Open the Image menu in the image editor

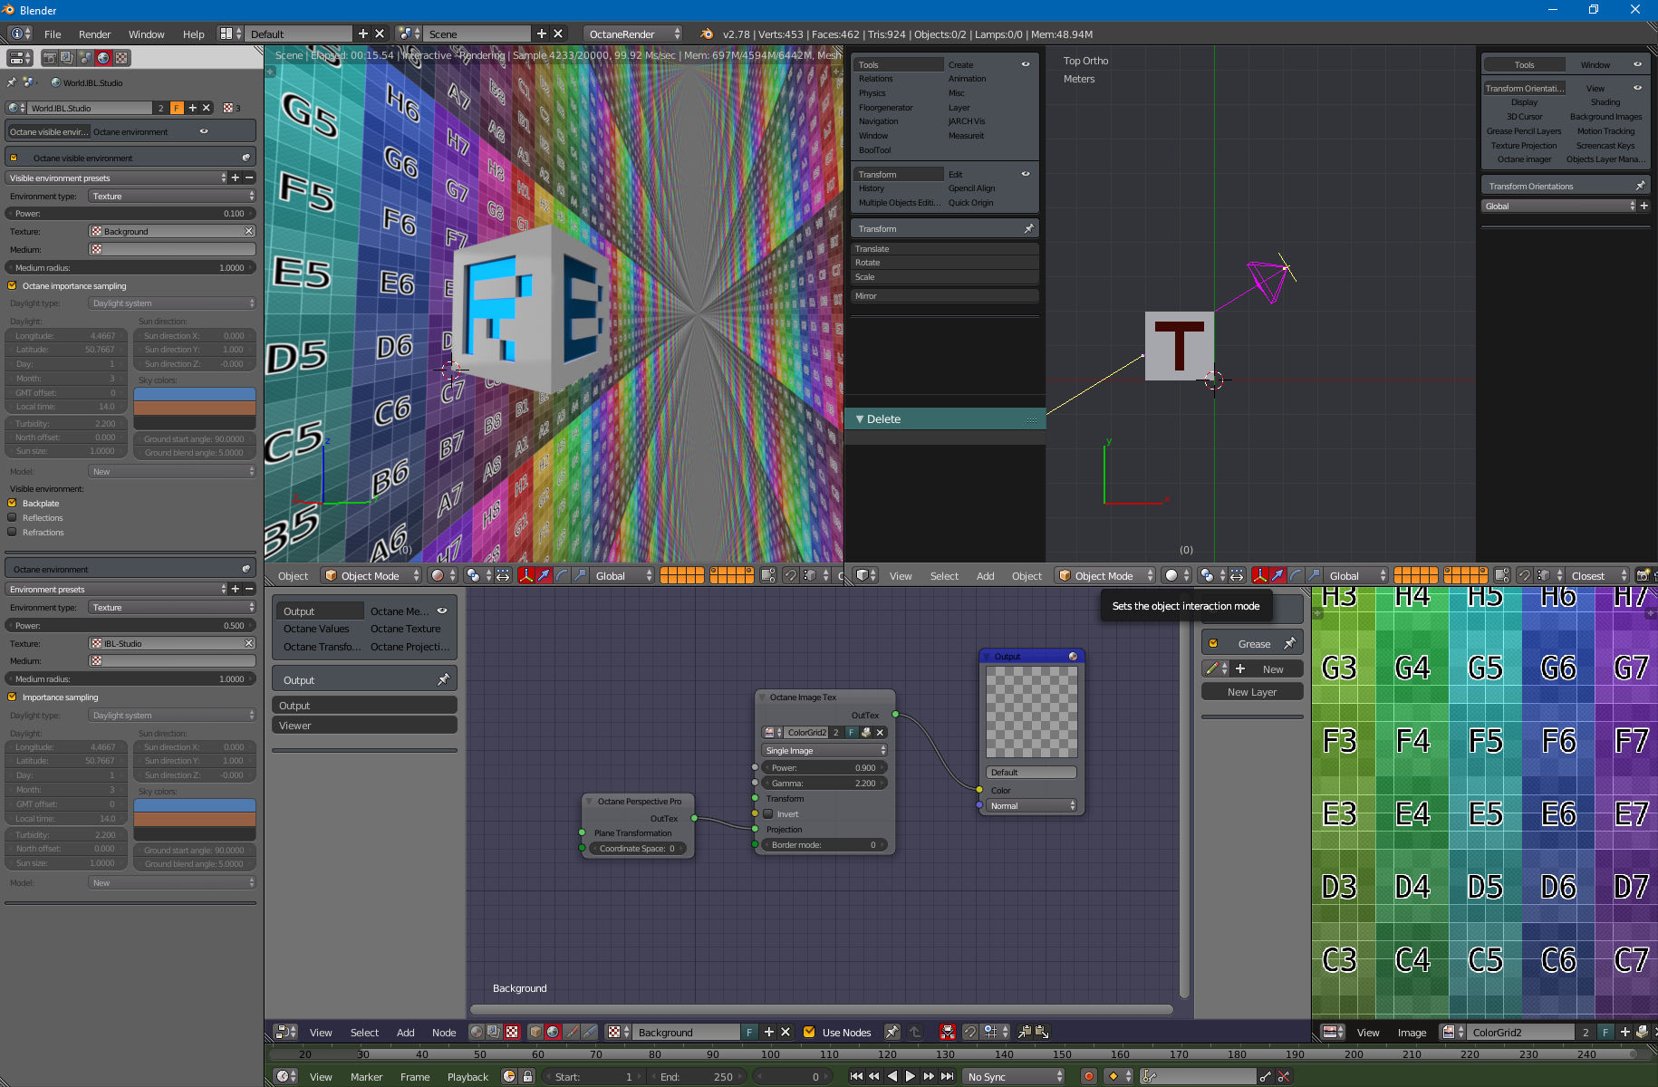1412,1033
